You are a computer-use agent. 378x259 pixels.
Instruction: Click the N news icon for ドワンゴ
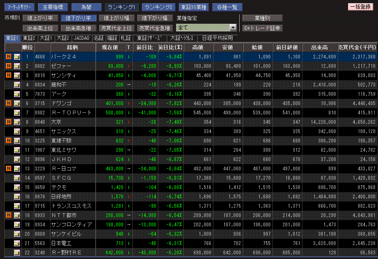click(x=8, y=103)
